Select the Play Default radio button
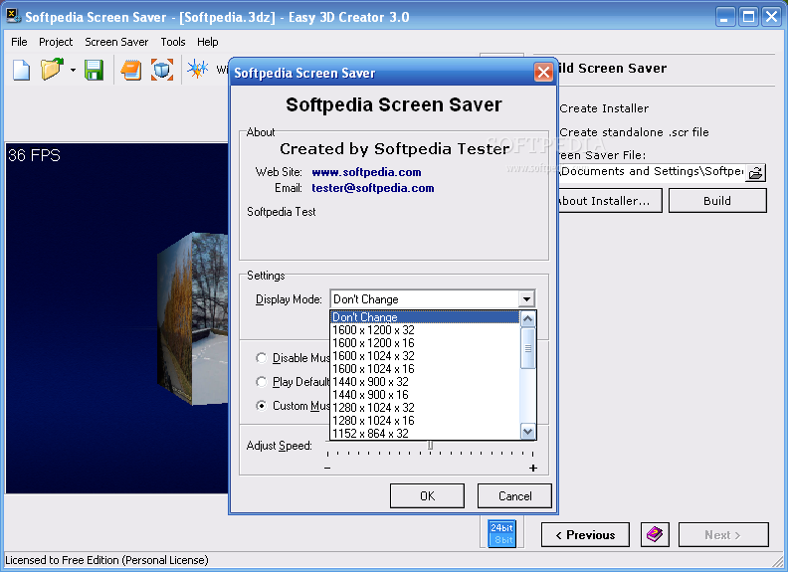The width and height of the screenshot is (788, 572). click(x=261, y=382)
